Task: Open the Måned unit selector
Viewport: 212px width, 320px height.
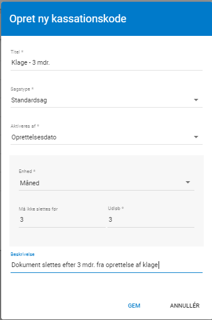Action: 106,183
